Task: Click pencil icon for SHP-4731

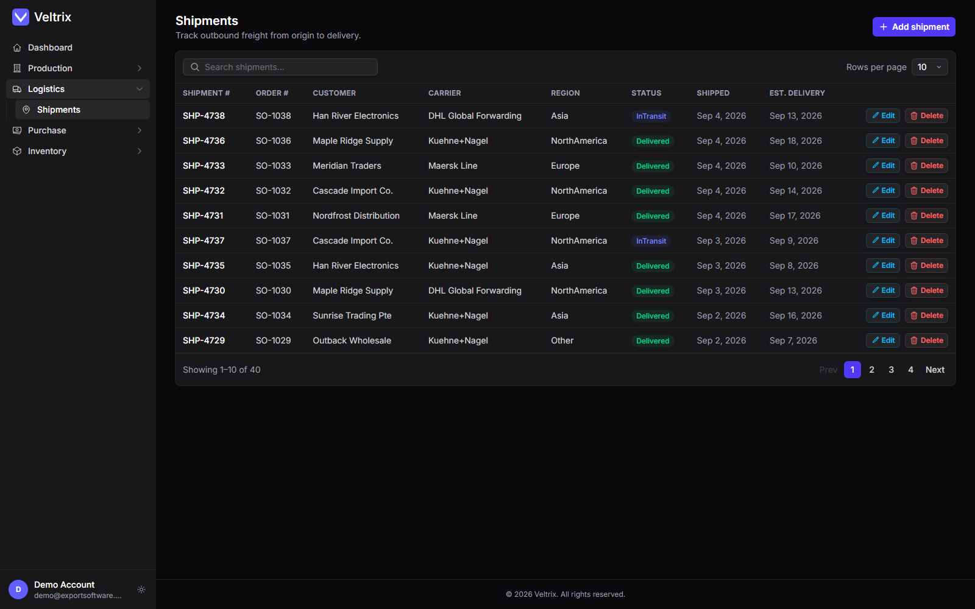Action: pos(876,216)
